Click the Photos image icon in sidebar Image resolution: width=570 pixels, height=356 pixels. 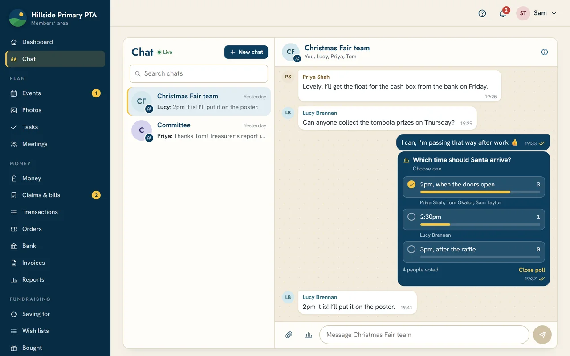pyautogui.click(x=14, y=110)
